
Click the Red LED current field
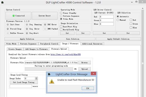click(x=106, y=17)
